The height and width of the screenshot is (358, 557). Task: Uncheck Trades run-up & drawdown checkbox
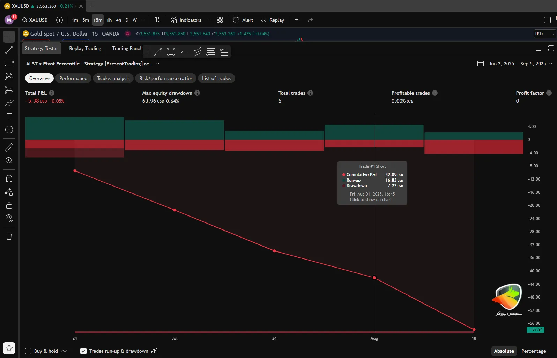pyautogui.click(x=83, y=351)
